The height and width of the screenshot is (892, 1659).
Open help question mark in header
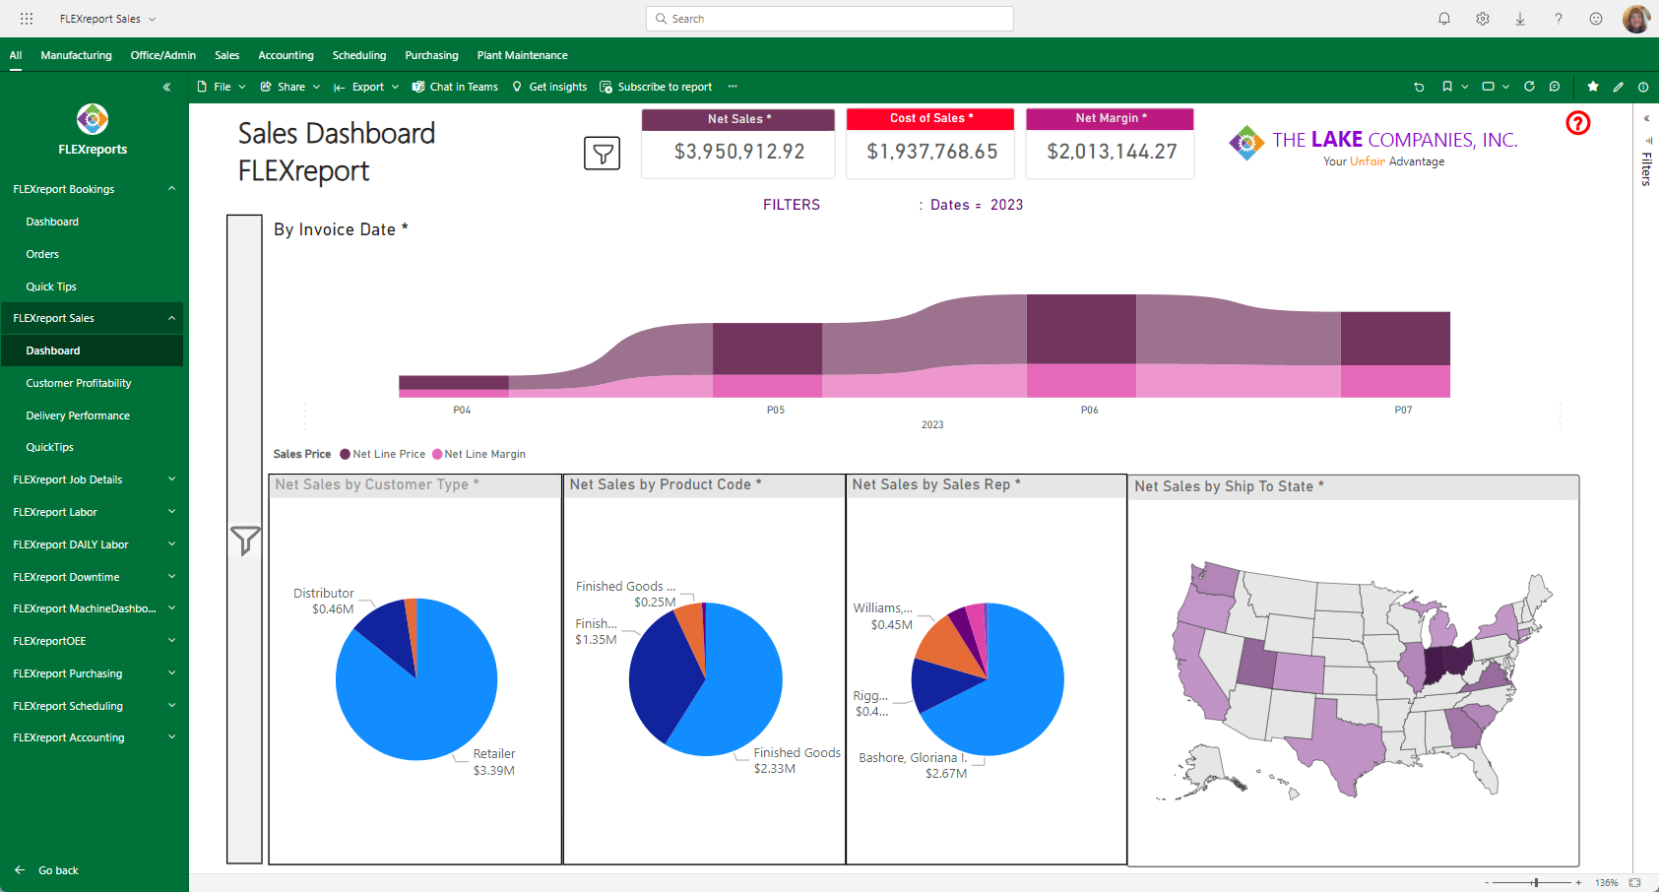click(x=1559, y=19)
